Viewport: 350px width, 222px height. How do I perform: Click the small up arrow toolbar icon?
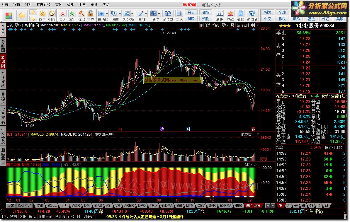click(33, 13)
